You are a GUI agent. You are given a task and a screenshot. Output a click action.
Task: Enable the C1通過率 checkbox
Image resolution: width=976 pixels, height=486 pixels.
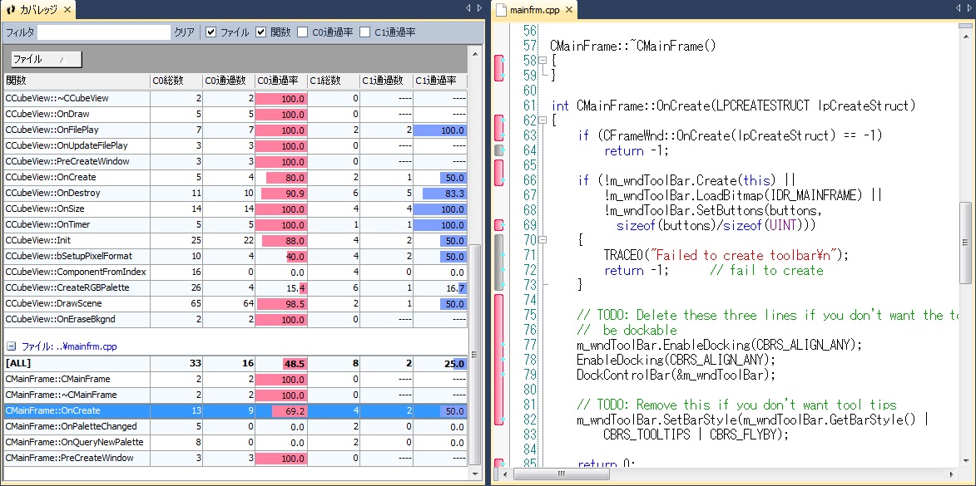click(365, 32)
